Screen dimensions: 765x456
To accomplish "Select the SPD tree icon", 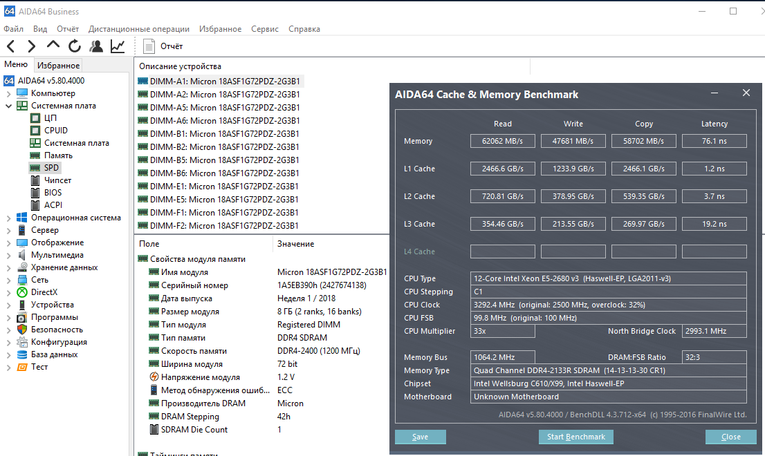I will tap(35, 168).
